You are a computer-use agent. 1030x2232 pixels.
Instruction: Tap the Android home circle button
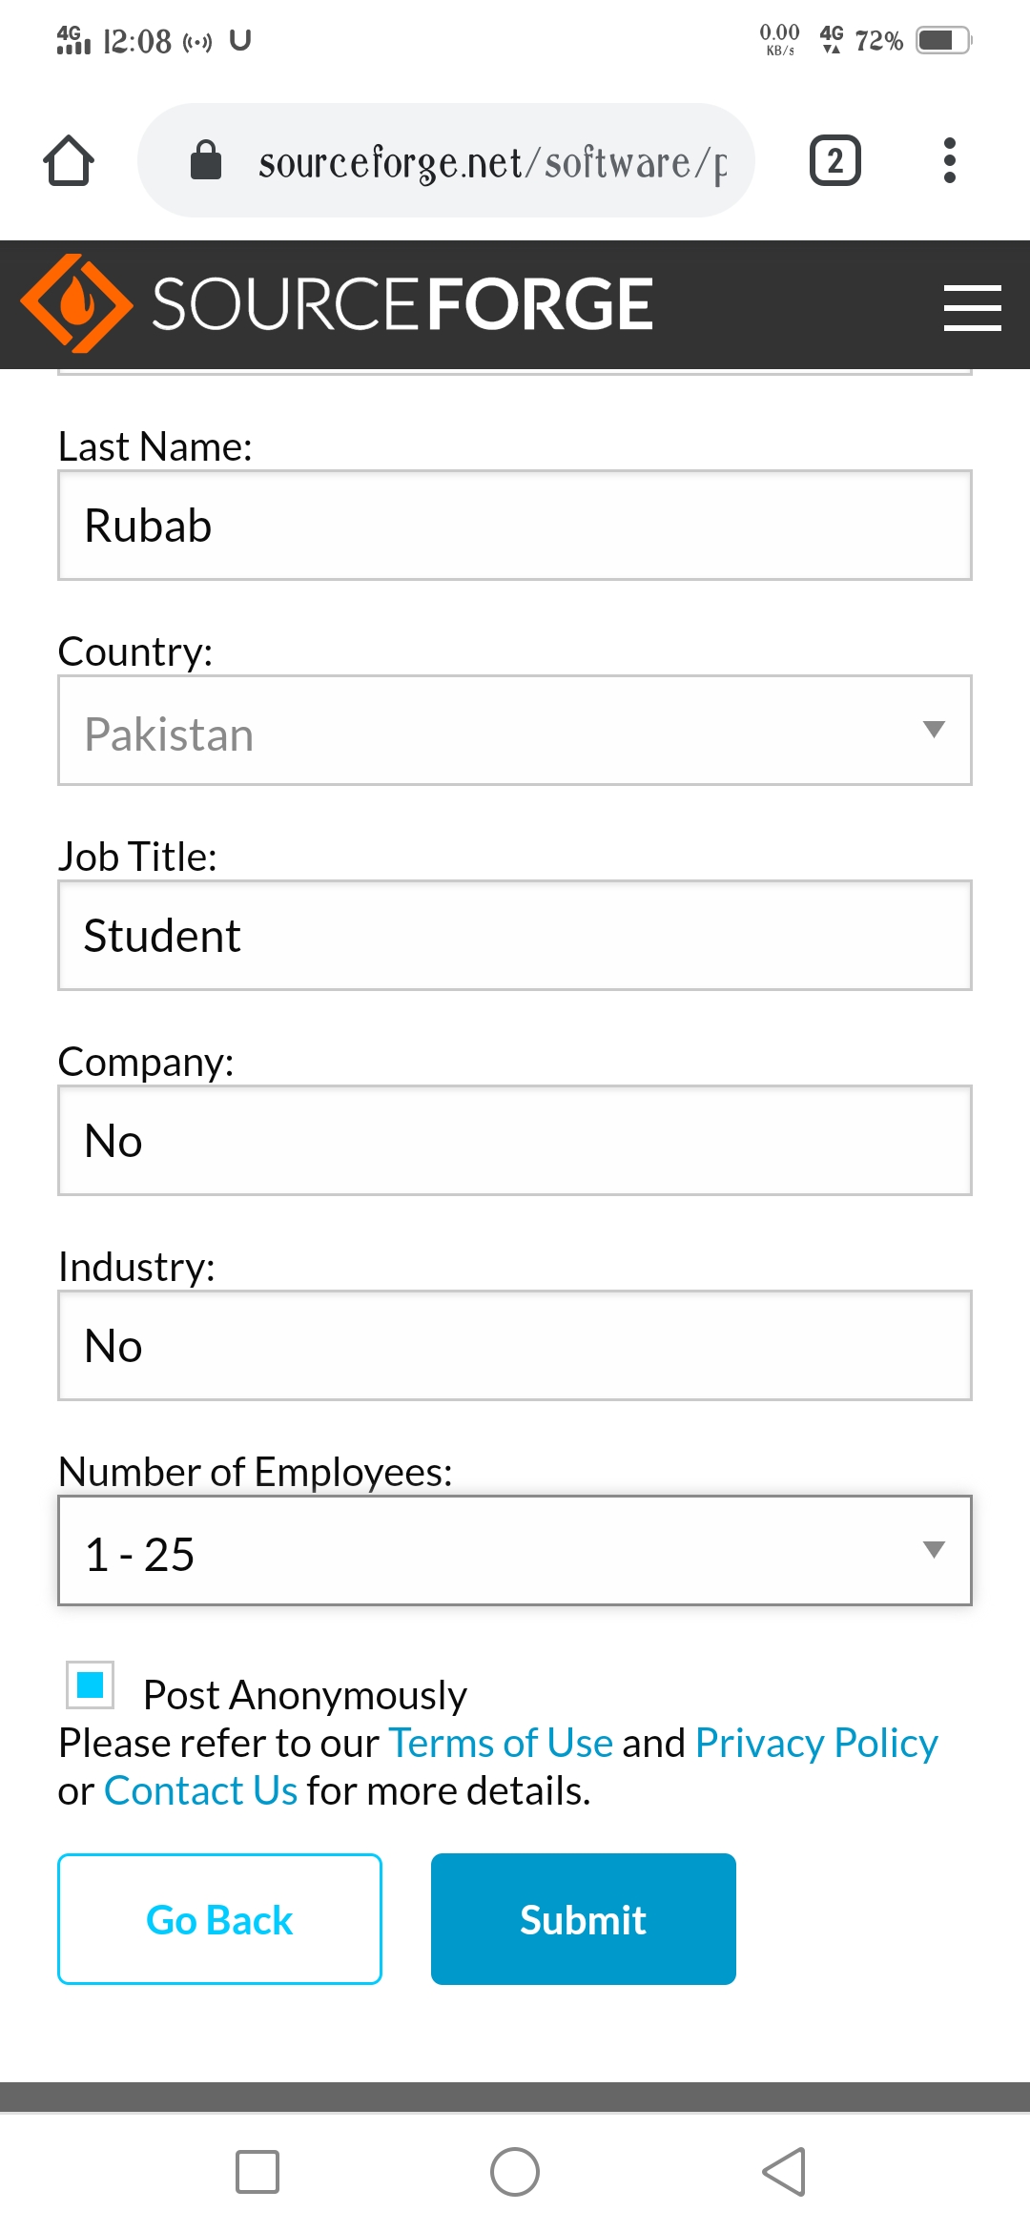(x=515, y=2172)
